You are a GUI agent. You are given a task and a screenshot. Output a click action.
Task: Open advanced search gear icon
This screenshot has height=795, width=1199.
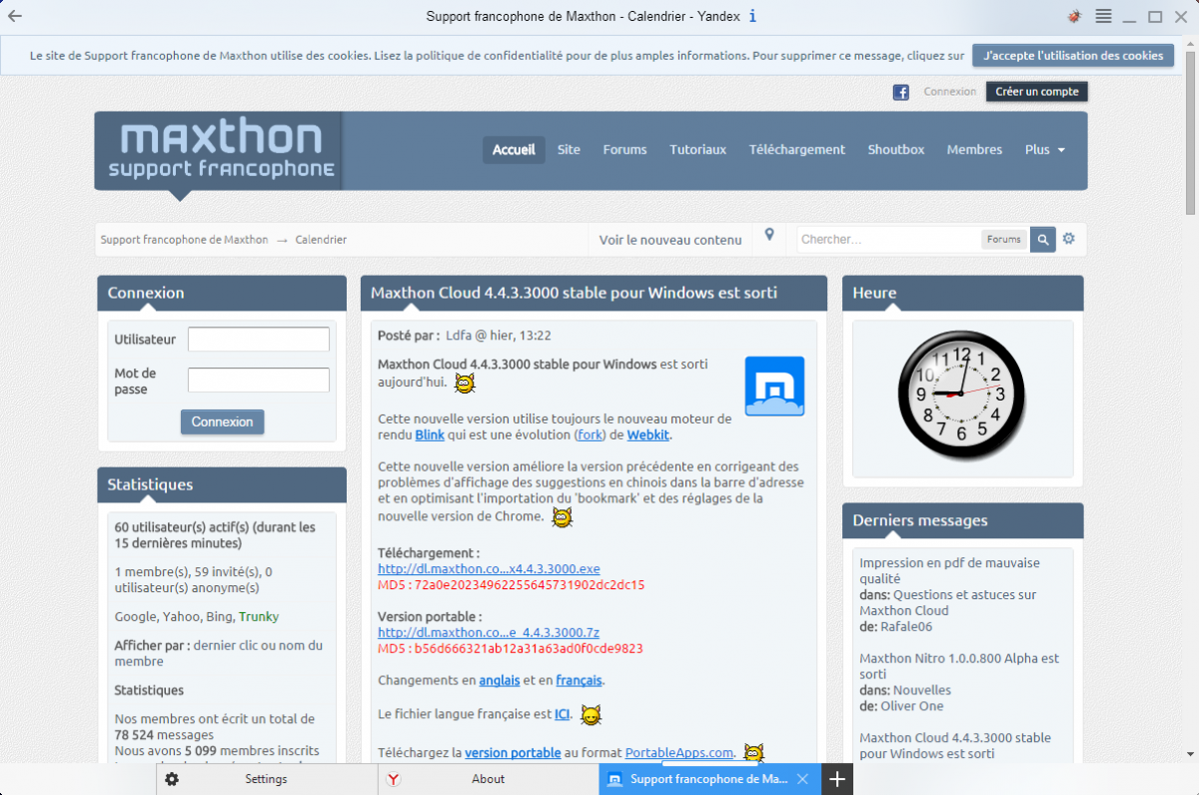pyautogui.click(x=1069, y=239)
